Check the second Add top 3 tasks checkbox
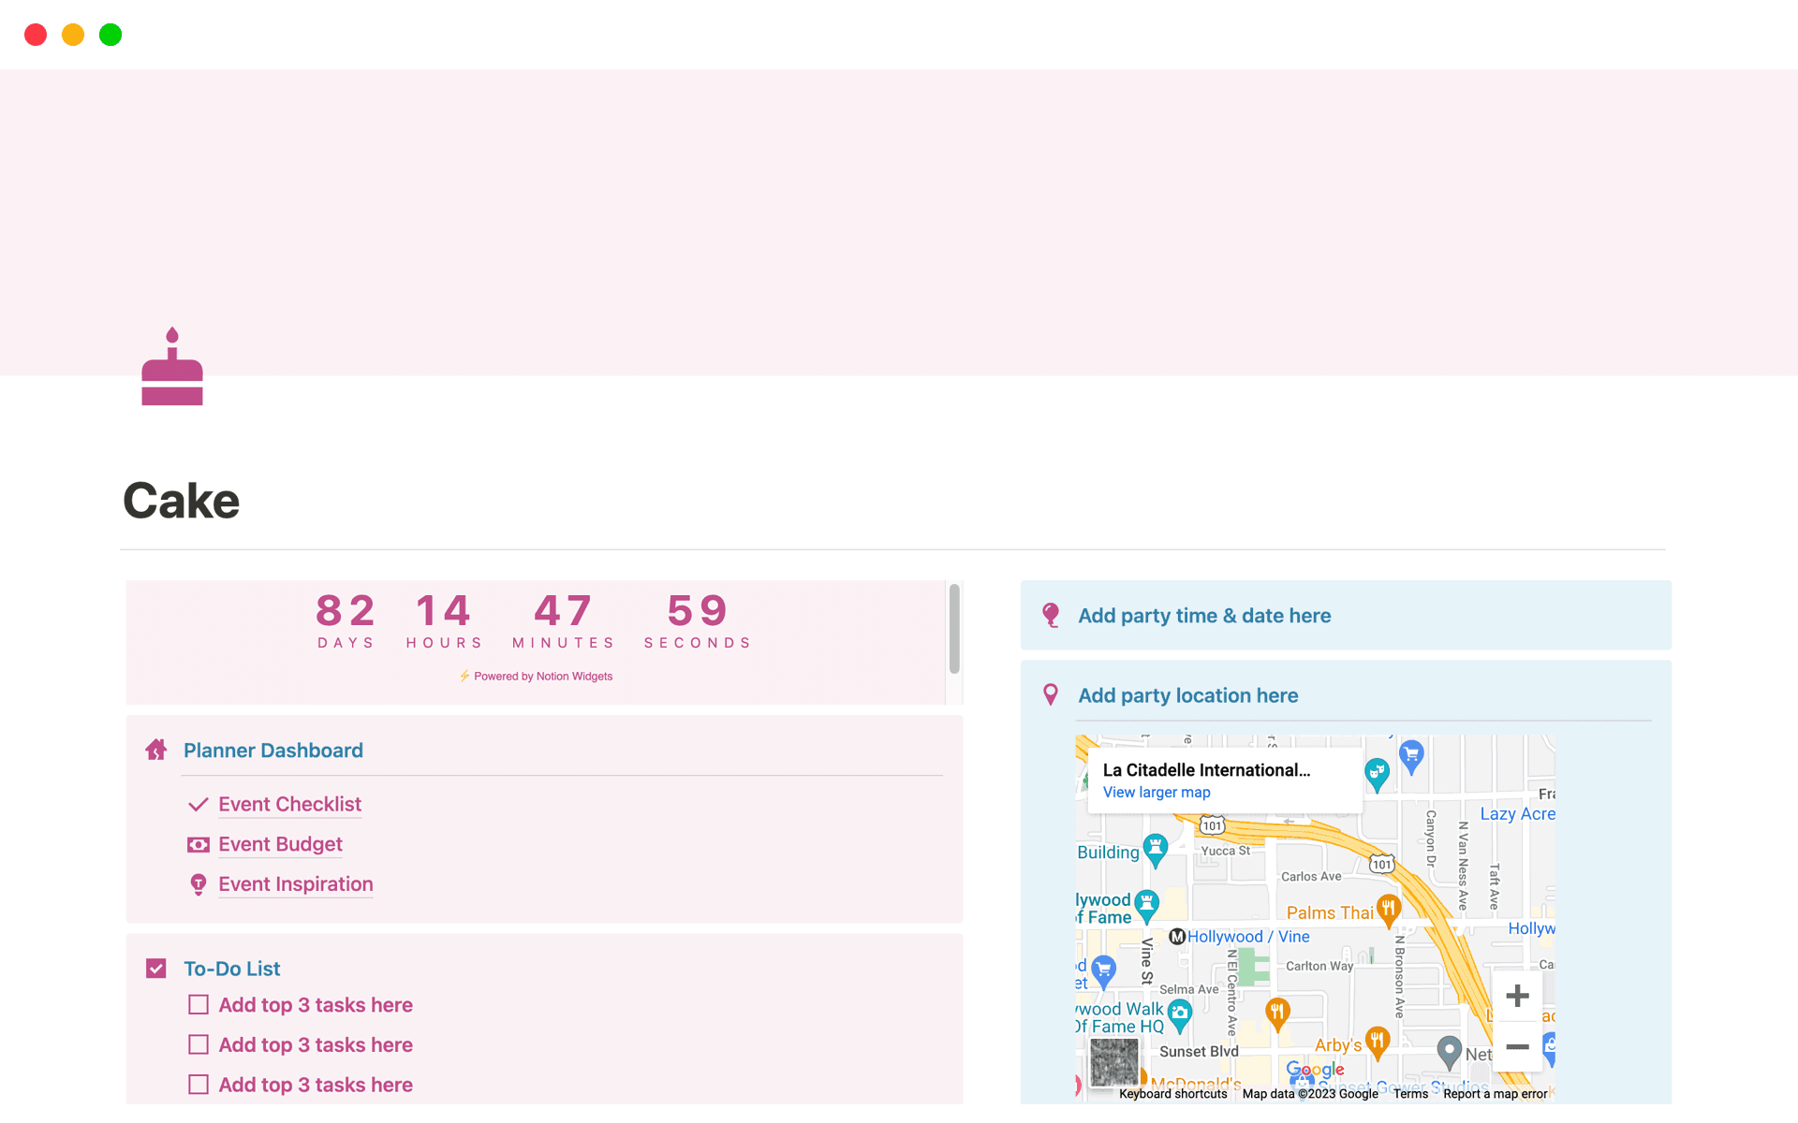The image size is (1798, 1123). coord(198,1043)
